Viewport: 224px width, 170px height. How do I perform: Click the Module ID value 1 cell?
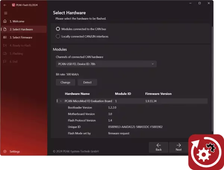click(116, 101)
